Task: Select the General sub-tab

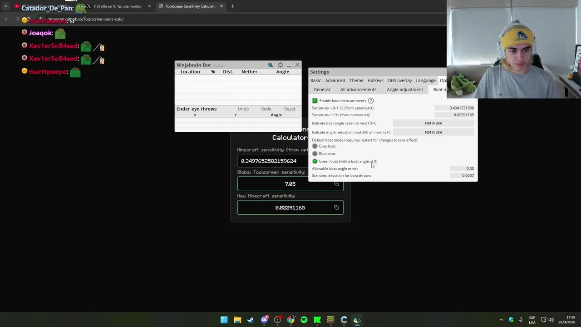Action: click(322, 89)
